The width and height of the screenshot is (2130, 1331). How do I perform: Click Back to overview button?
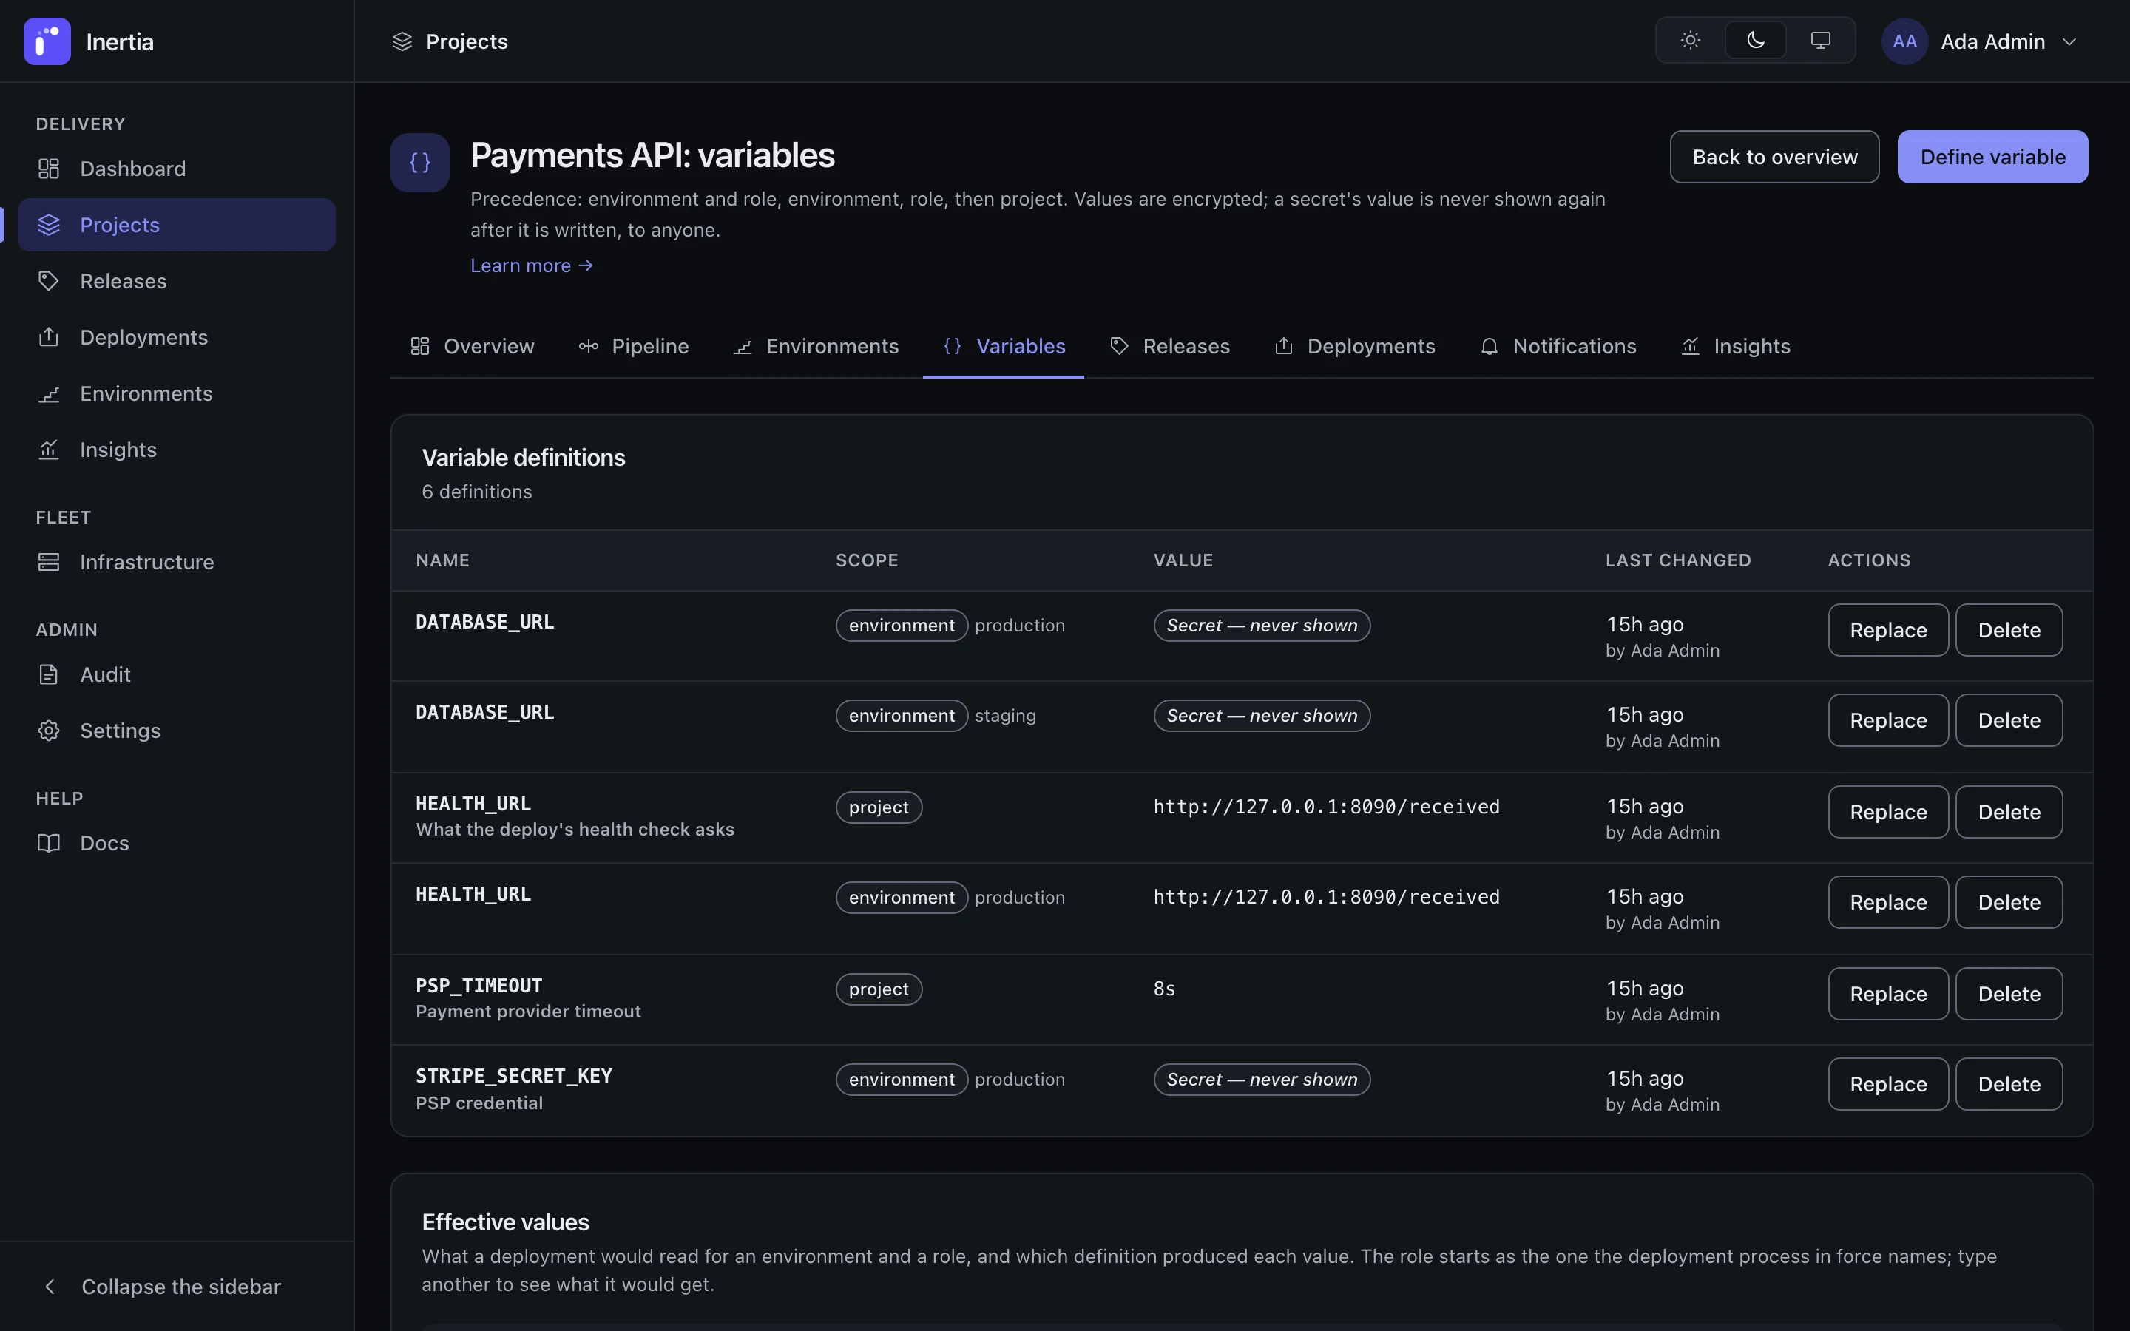tap(1774, 157)
